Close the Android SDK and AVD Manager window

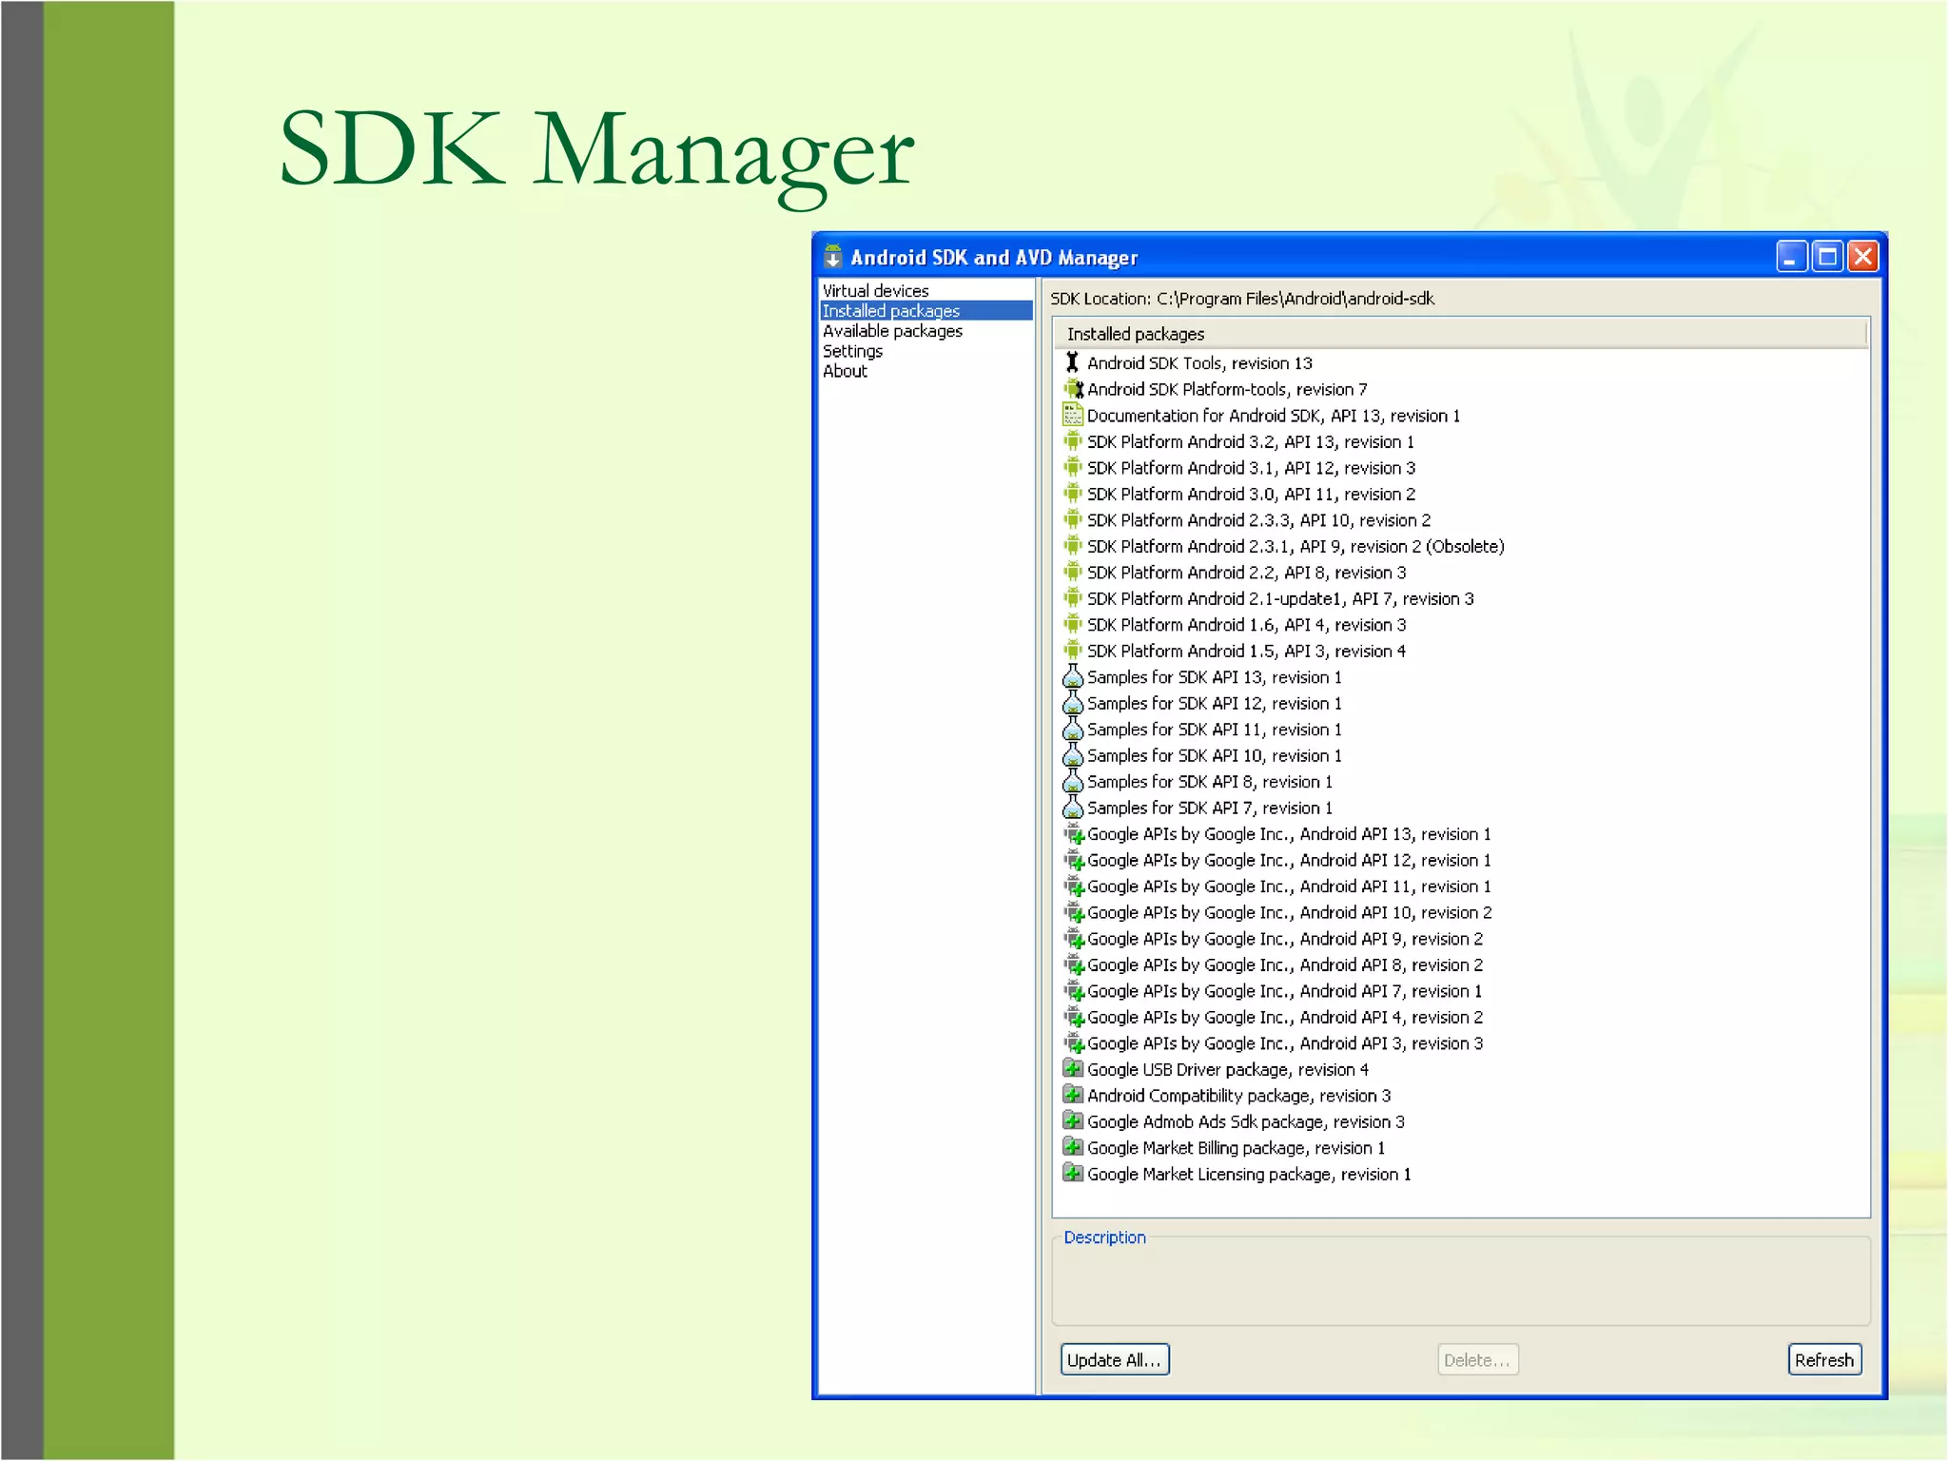(1862, 257)
